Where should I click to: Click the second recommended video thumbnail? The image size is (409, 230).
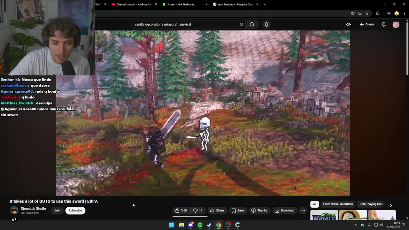pos(353,215)
